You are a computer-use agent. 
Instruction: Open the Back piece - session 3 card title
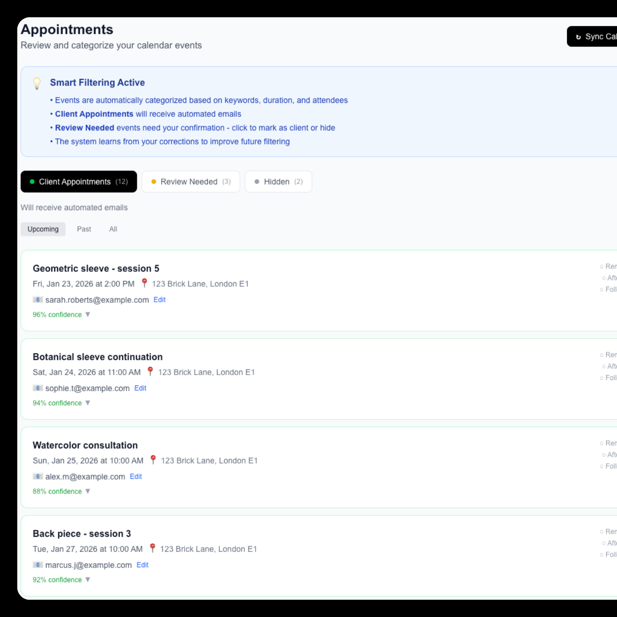tap(82, 533)
